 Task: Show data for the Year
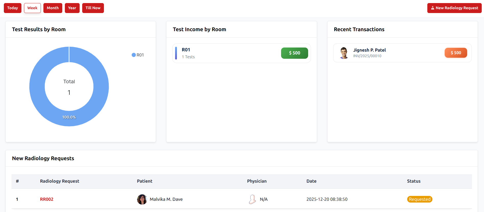pyautogui.click(x=72, y=8)
